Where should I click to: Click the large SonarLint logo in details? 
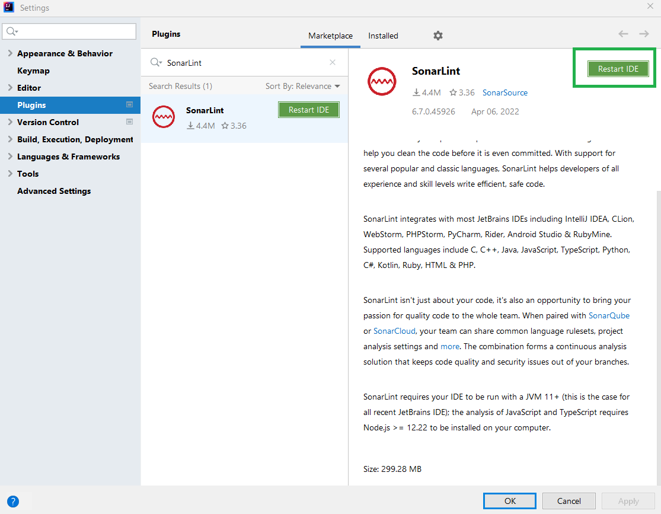click(382, 81)
